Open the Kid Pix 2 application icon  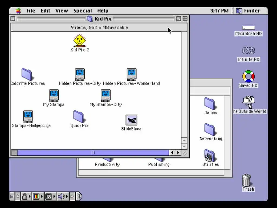80,41
